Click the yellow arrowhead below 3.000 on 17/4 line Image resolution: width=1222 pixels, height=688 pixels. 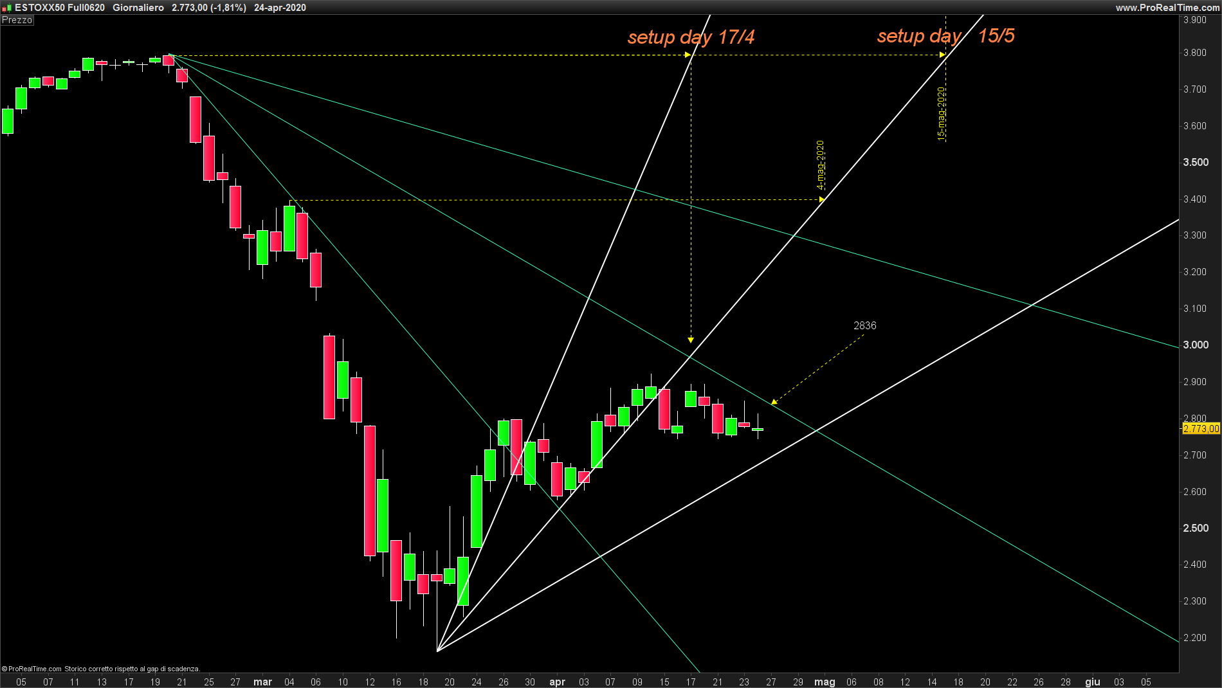coord(691,339)
